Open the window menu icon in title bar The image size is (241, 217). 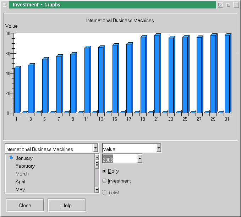tap(5, 5)
